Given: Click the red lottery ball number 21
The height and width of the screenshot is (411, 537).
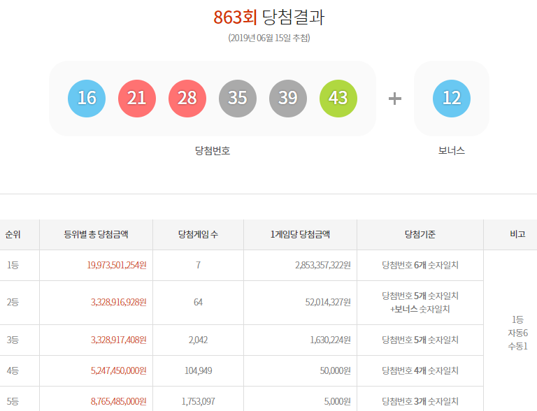Looking at the screenshot, I should 137,99.
